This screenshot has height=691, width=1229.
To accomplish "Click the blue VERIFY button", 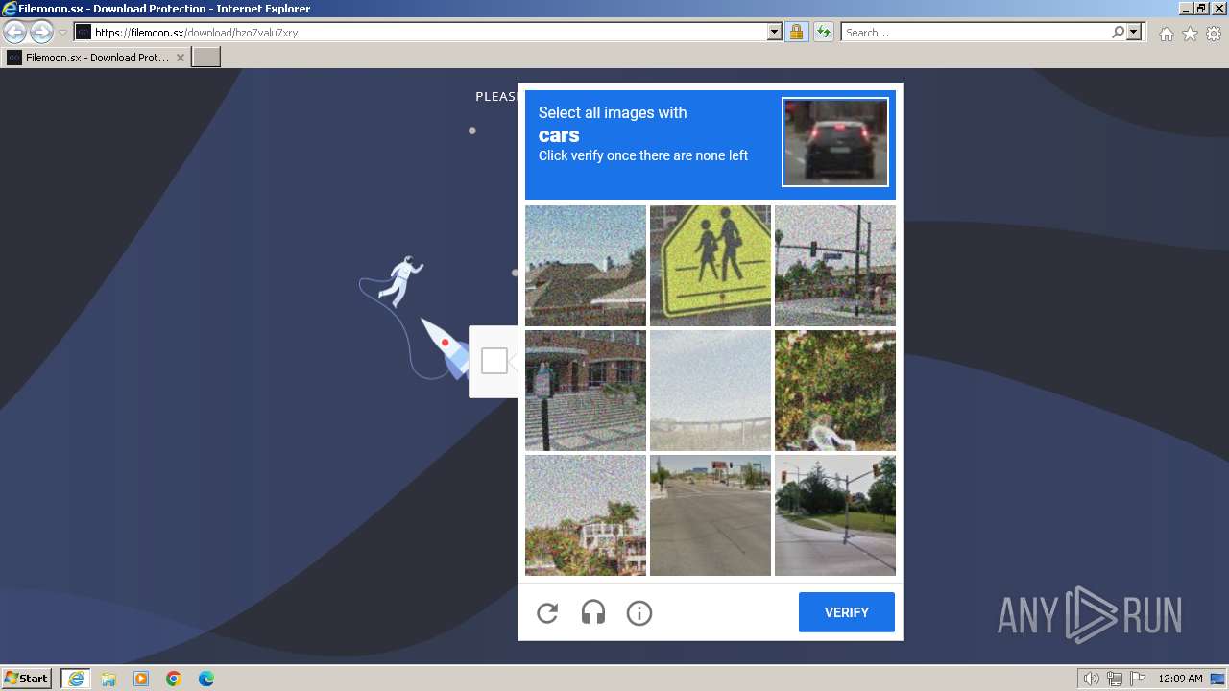I will click(847, 612).
